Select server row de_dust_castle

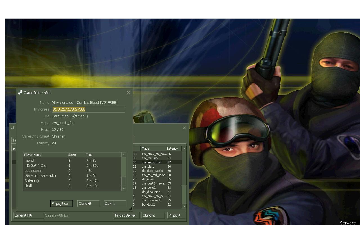[157, 171]
